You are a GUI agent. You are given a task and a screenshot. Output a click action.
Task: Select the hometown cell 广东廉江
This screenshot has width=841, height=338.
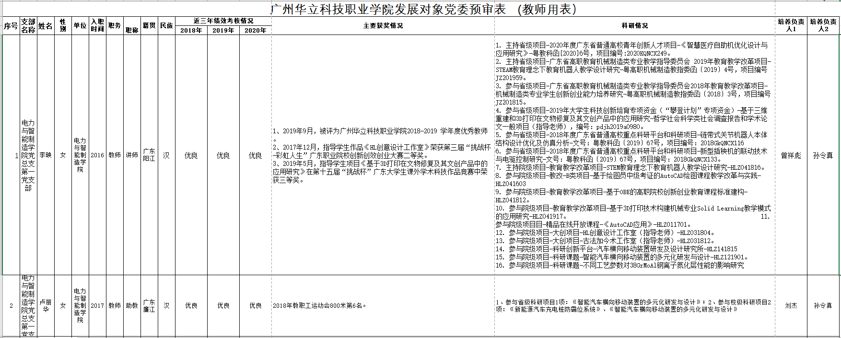tap(149, 306)
